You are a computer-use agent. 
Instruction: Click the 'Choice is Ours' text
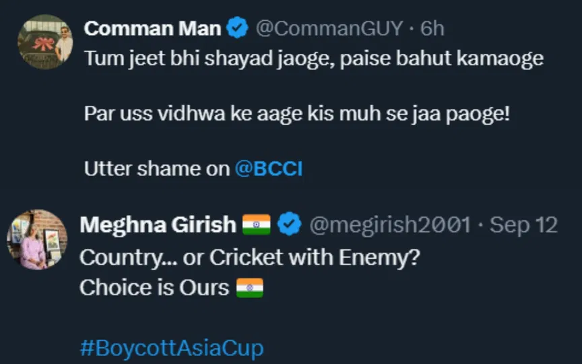[x=154, y=288]
